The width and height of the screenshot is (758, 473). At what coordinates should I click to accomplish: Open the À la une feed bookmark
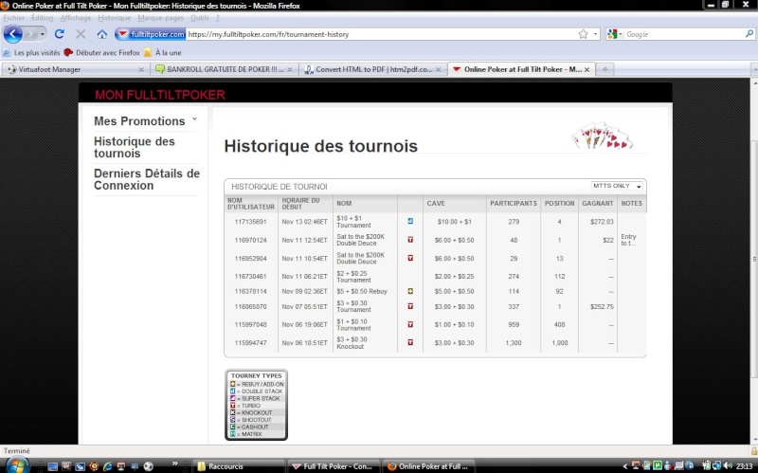[163, 52]
